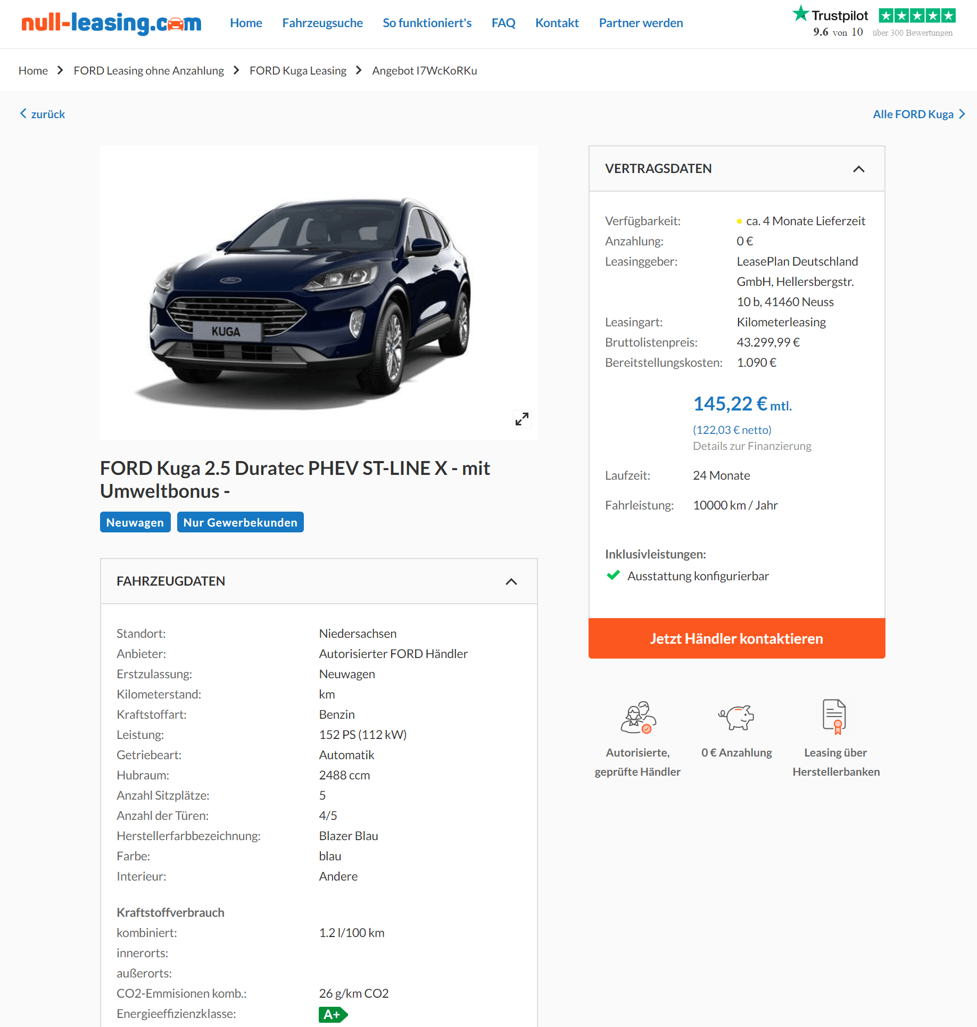
Task: Click the piggy bank 0 € Anzahlung icon
Action: (x=736, y=717)
